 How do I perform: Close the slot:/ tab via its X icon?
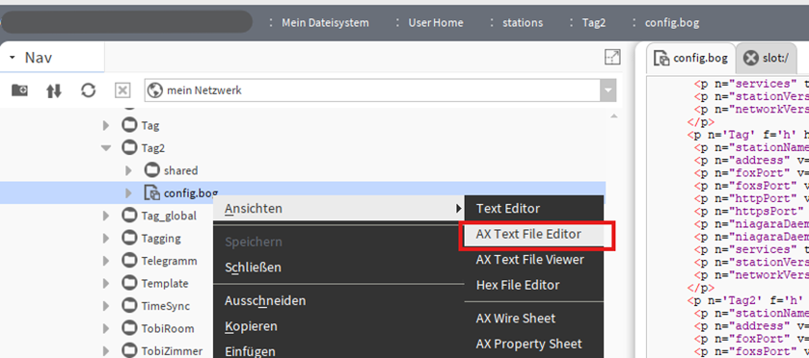(x=751, y=58)
